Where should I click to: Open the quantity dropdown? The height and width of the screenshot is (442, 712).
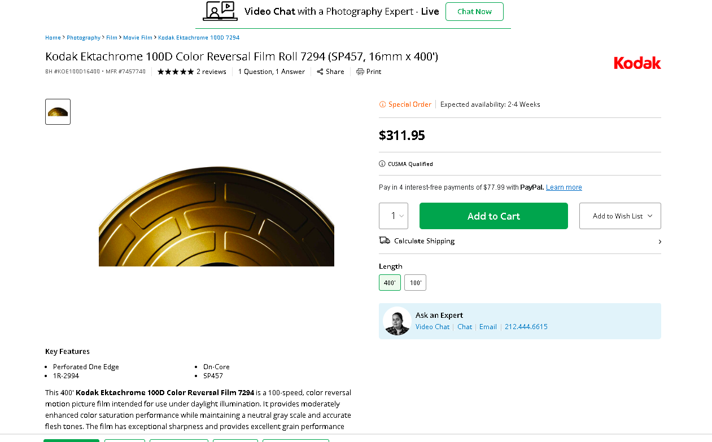[394, 216]
